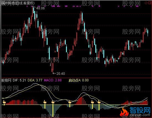Click the DIF: 5.21 indicator value
The height and width of the screenshot is (118, 152).
click(19, 80)
